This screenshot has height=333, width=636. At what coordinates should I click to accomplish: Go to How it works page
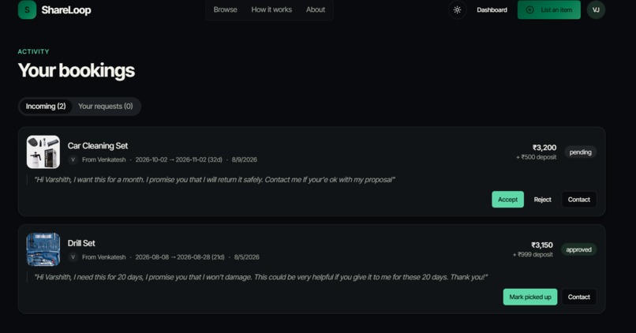pos(271,9)
